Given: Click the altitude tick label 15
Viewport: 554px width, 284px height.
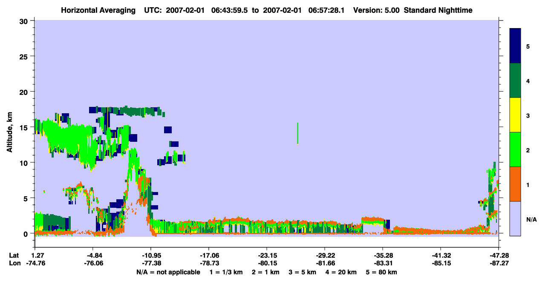Looking at the screenshot, I should pos(25,127).
